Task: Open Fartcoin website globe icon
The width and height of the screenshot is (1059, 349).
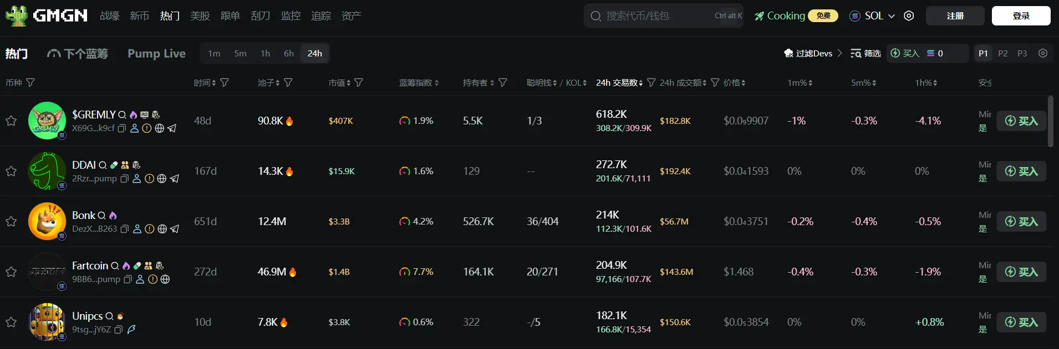Action: coord(165,279)
